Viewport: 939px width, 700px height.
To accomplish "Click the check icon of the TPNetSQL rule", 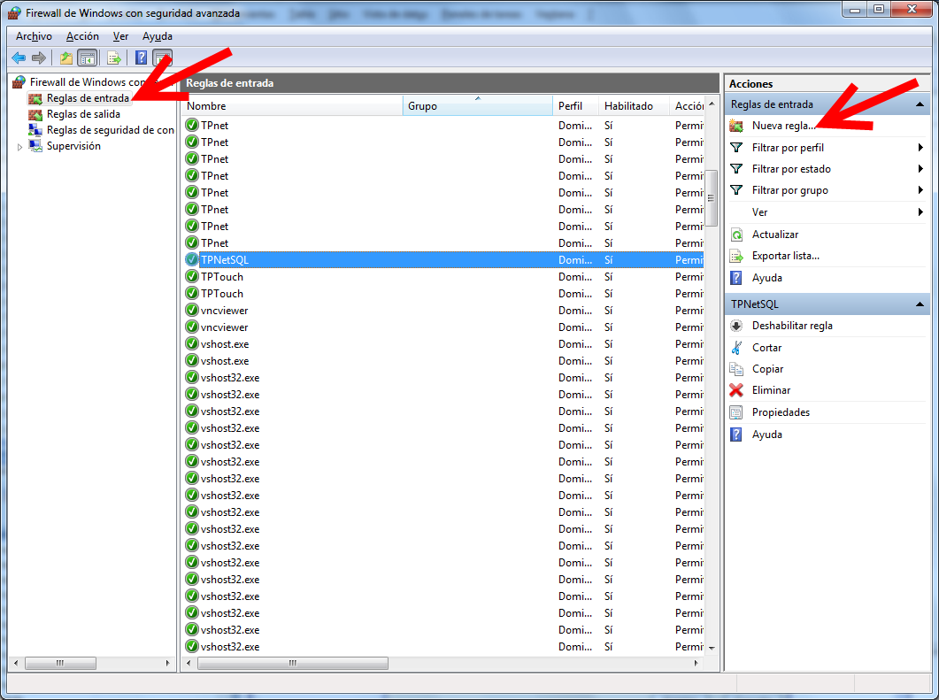I will 192,260.
